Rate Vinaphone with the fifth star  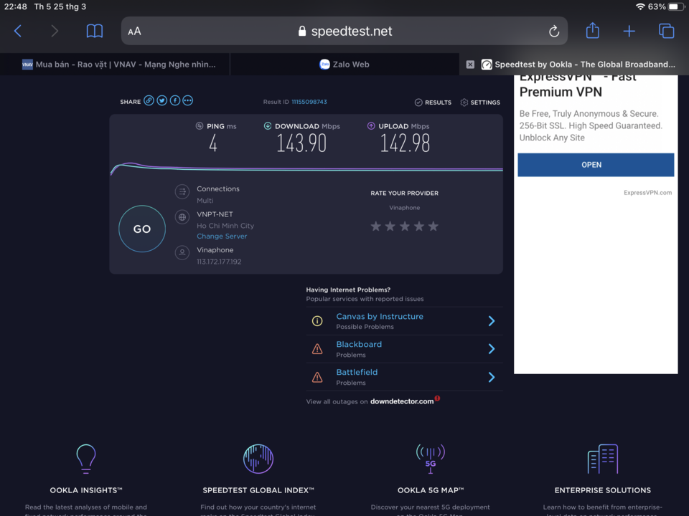coord(433,226)
